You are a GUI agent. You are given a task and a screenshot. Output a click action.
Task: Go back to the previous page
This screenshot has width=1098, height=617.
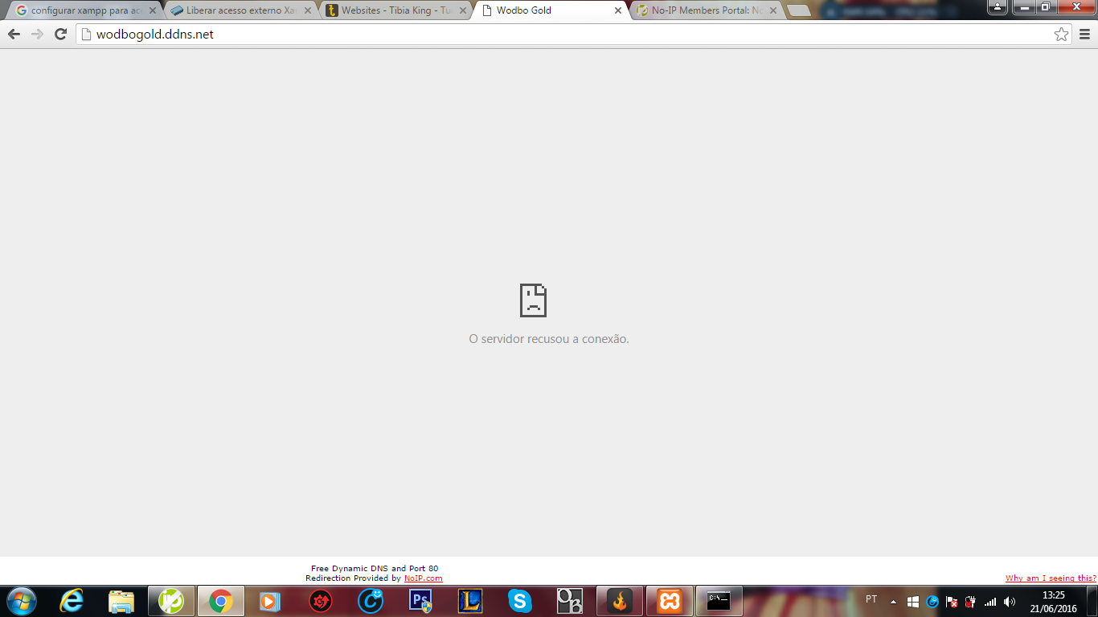coord(14,34)
